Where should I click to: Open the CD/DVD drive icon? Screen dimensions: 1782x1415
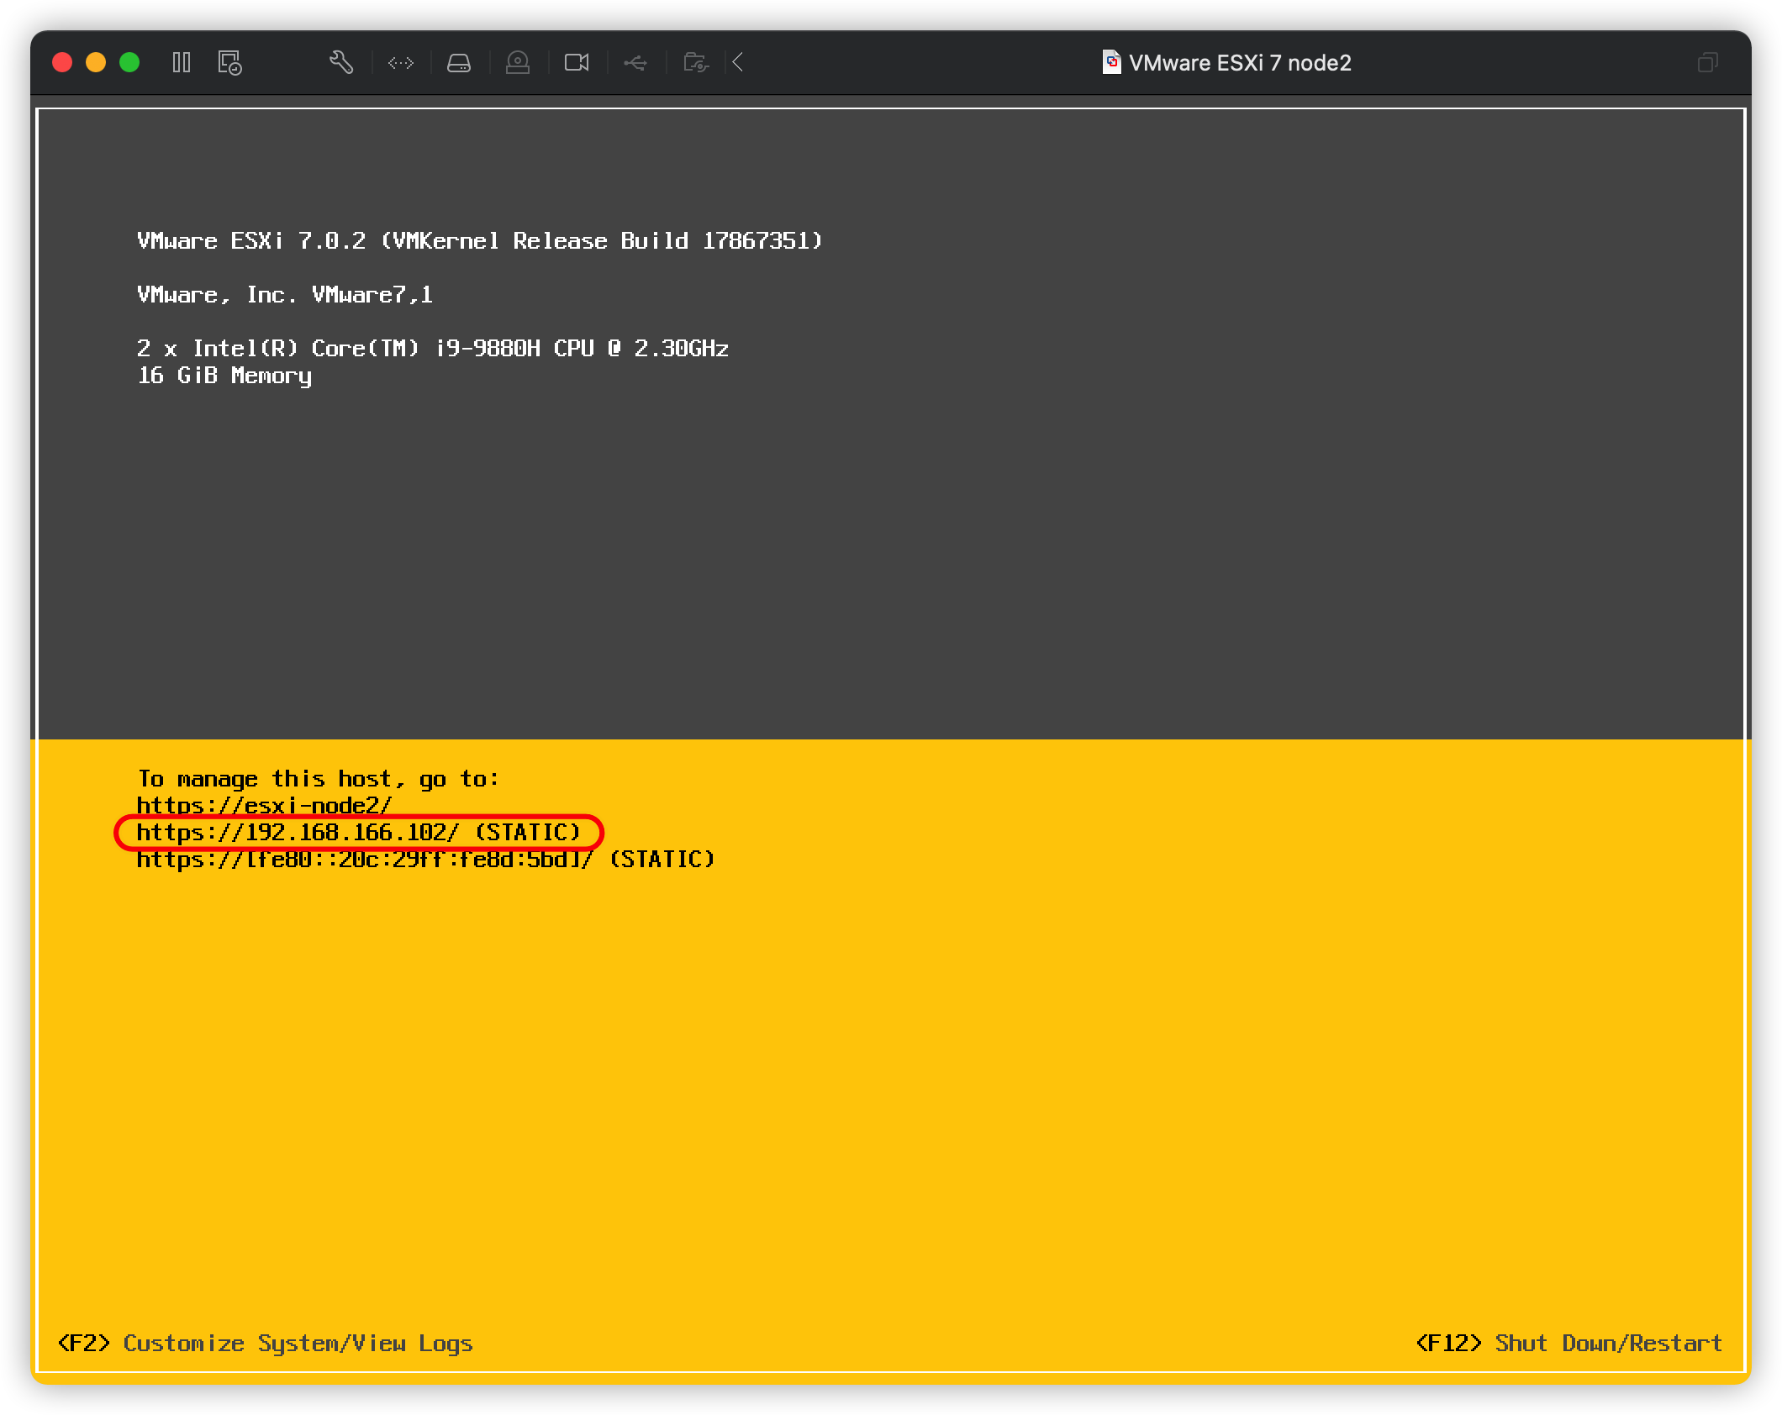518,62
